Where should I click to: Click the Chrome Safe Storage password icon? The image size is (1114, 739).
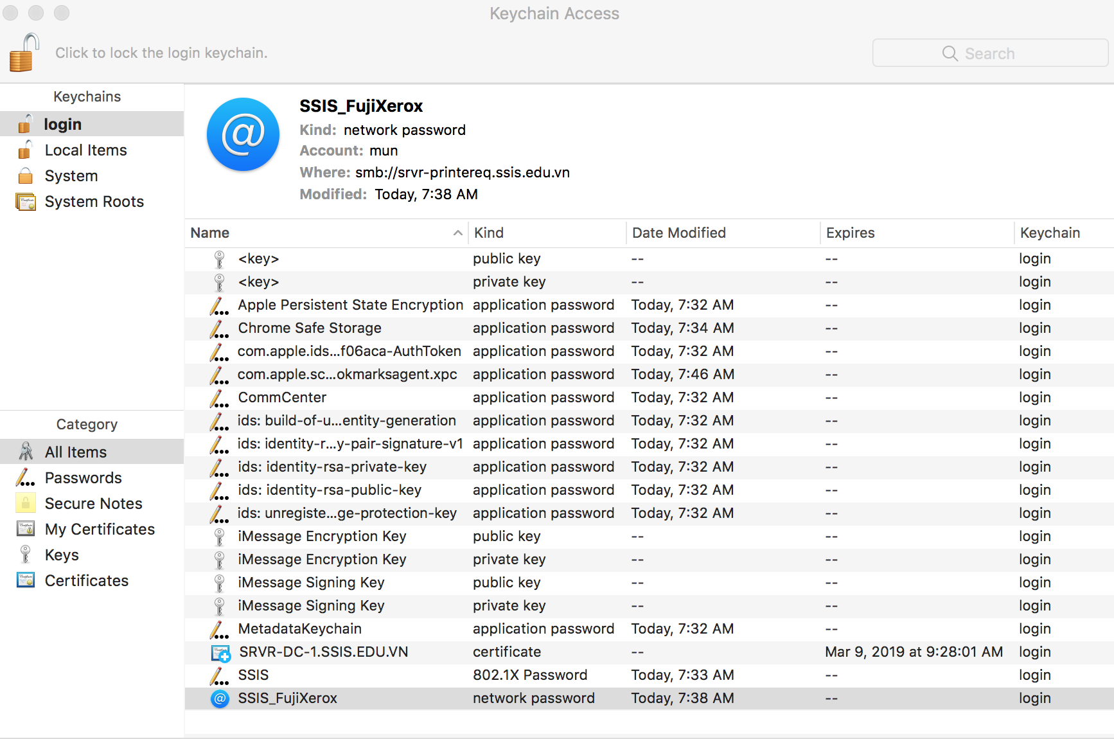click(219, 328)
